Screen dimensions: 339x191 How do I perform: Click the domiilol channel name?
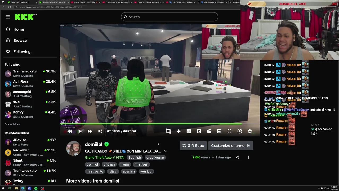coord(93,144)
